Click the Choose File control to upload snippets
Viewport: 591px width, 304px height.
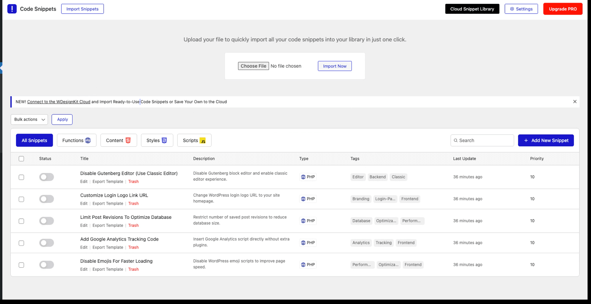pyautogui.click(x=253, y=66)
